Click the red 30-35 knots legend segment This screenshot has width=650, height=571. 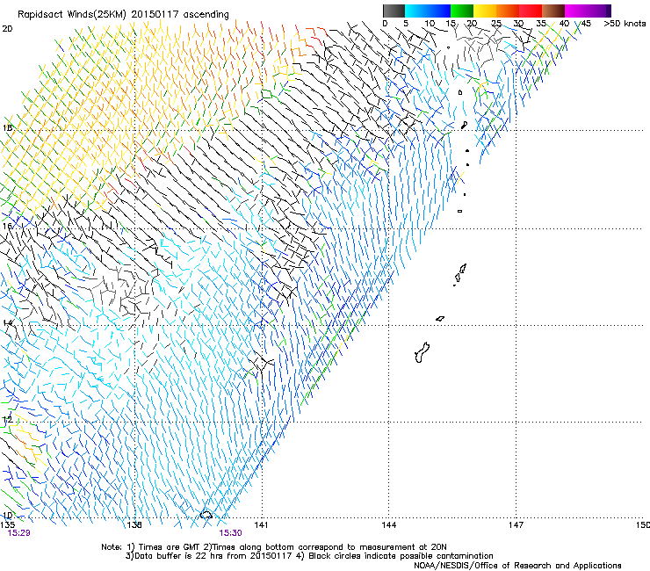point(531,11)
